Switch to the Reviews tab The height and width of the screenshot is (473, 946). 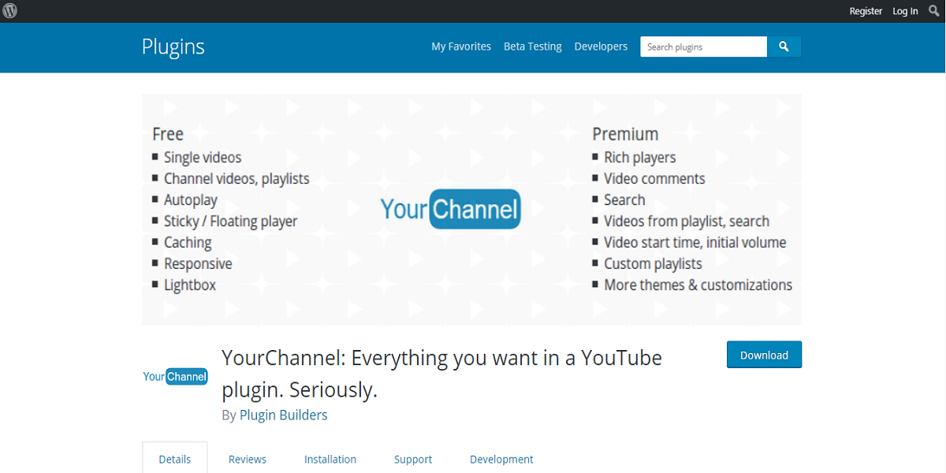pyautogui.click(x=248, y=459)
